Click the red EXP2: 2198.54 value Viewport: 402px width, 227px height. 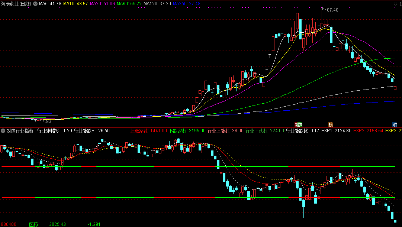(x=368, y=131)
